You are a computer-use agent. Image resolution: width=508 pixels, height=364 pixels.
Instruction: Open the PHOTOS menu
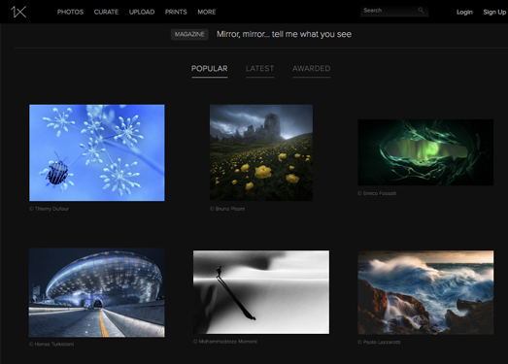click(x=70, y=12)
